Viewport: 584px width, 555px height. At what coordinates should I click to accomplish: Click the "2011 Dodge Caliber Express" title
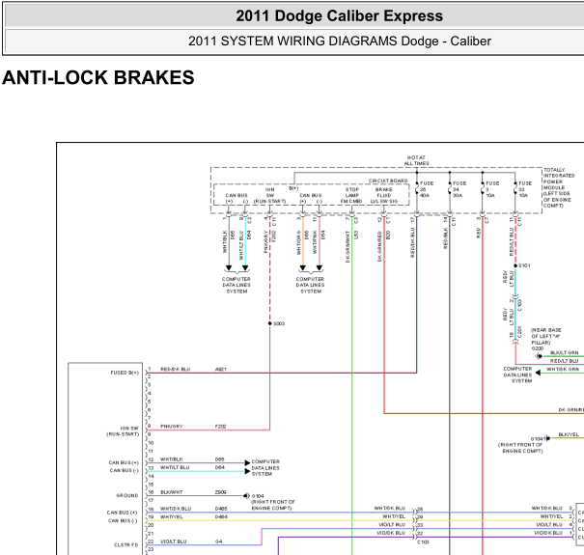click(340, 16)
